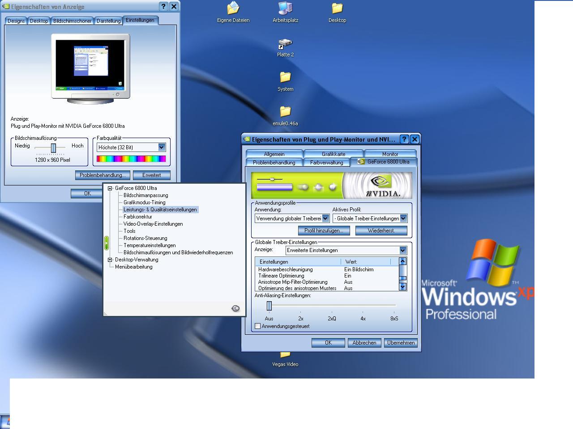
Task: Switch to the Monitor tab
Action: [390, 154]
